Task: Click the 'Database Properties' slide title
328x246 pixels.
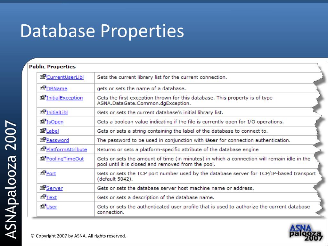Action: [102, 31]
